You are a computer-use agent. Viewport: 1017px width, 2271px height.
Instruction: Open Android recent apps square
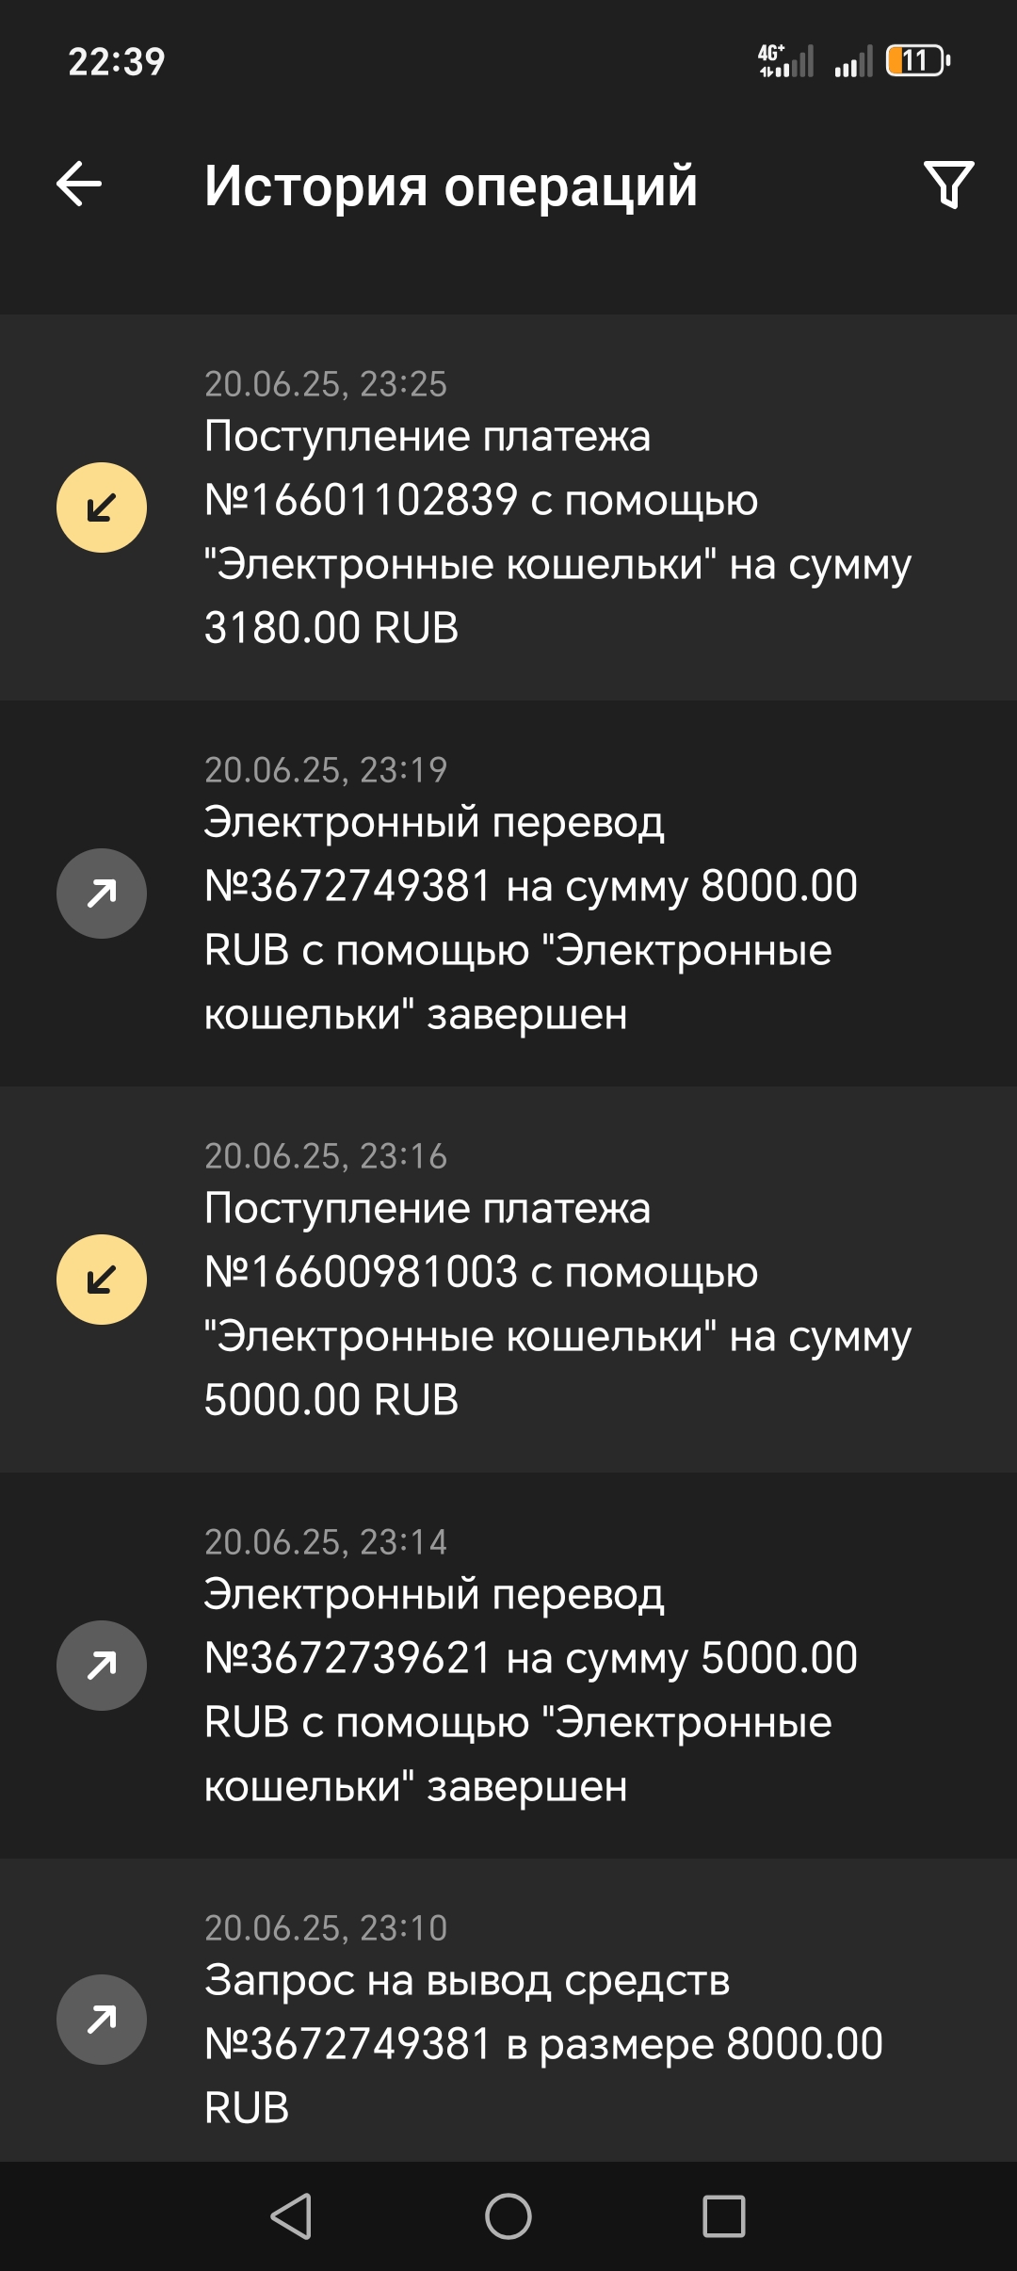click(x=724, y=2216)
